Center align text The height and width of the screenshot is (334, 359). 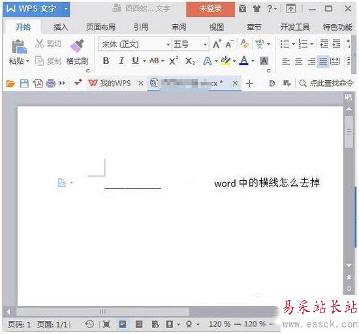tap(298, 61)
